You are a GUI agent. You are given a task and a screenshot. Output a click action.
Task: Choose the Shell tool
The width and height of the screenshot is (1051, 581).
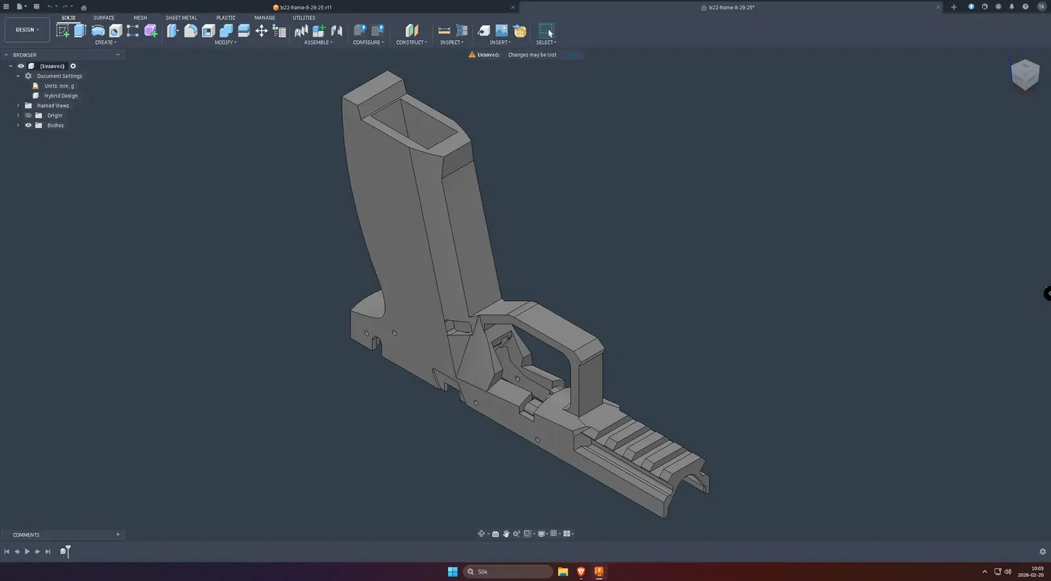click(208, 30)
